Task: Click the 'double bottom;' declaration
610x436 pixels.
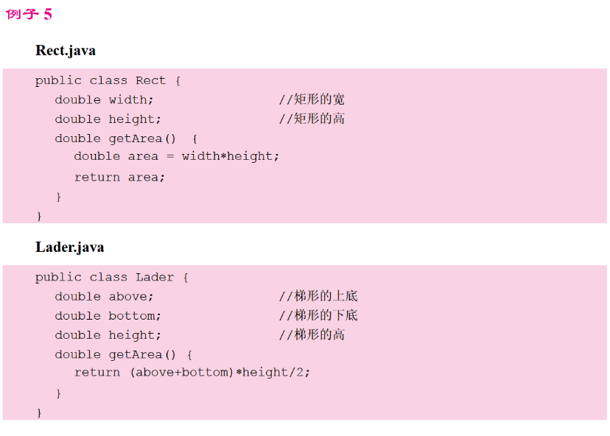Action: coord(108,316)
